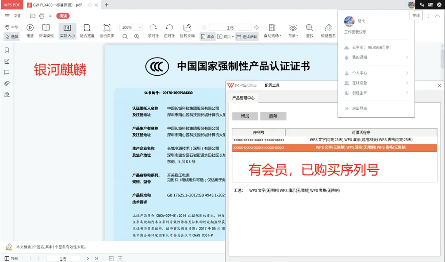
Task: Enable 单页 single page view
Action: coord(208,37)
